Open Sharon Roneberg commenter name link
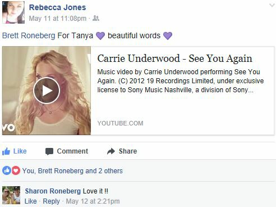 point(53,191)
